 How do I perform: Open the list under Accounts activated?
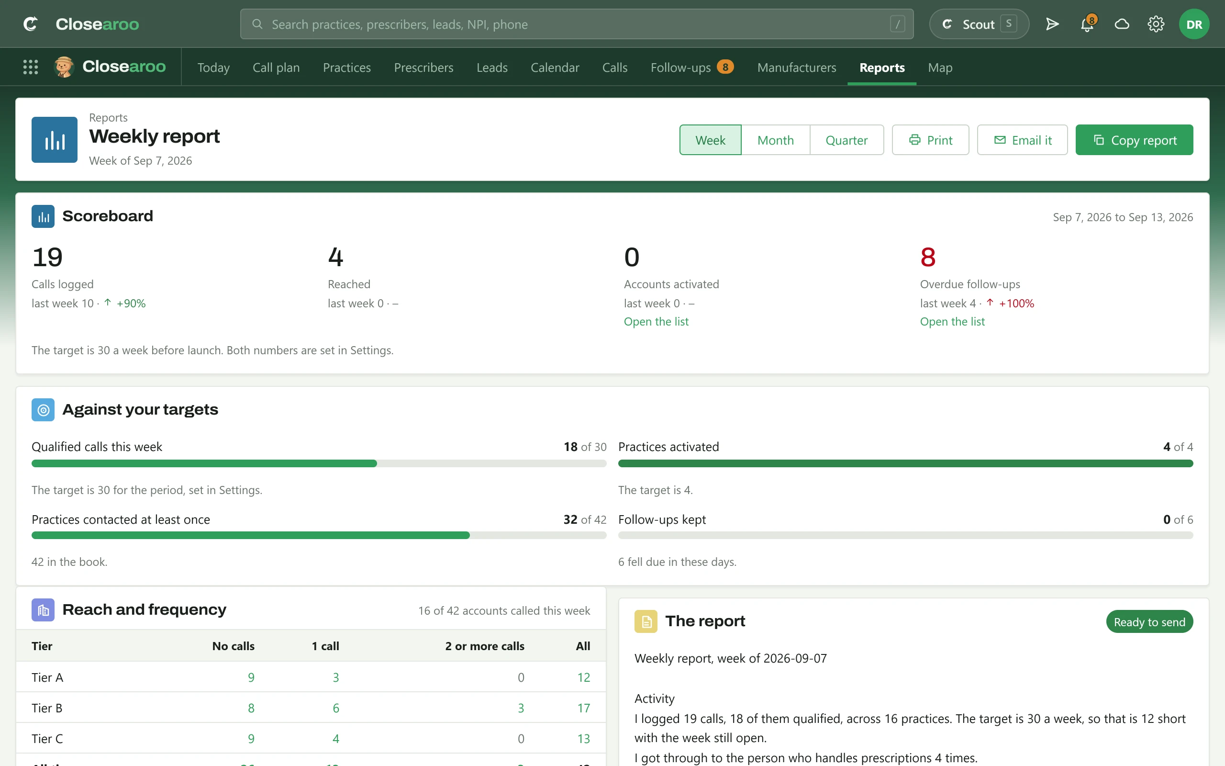click(656, 321)
